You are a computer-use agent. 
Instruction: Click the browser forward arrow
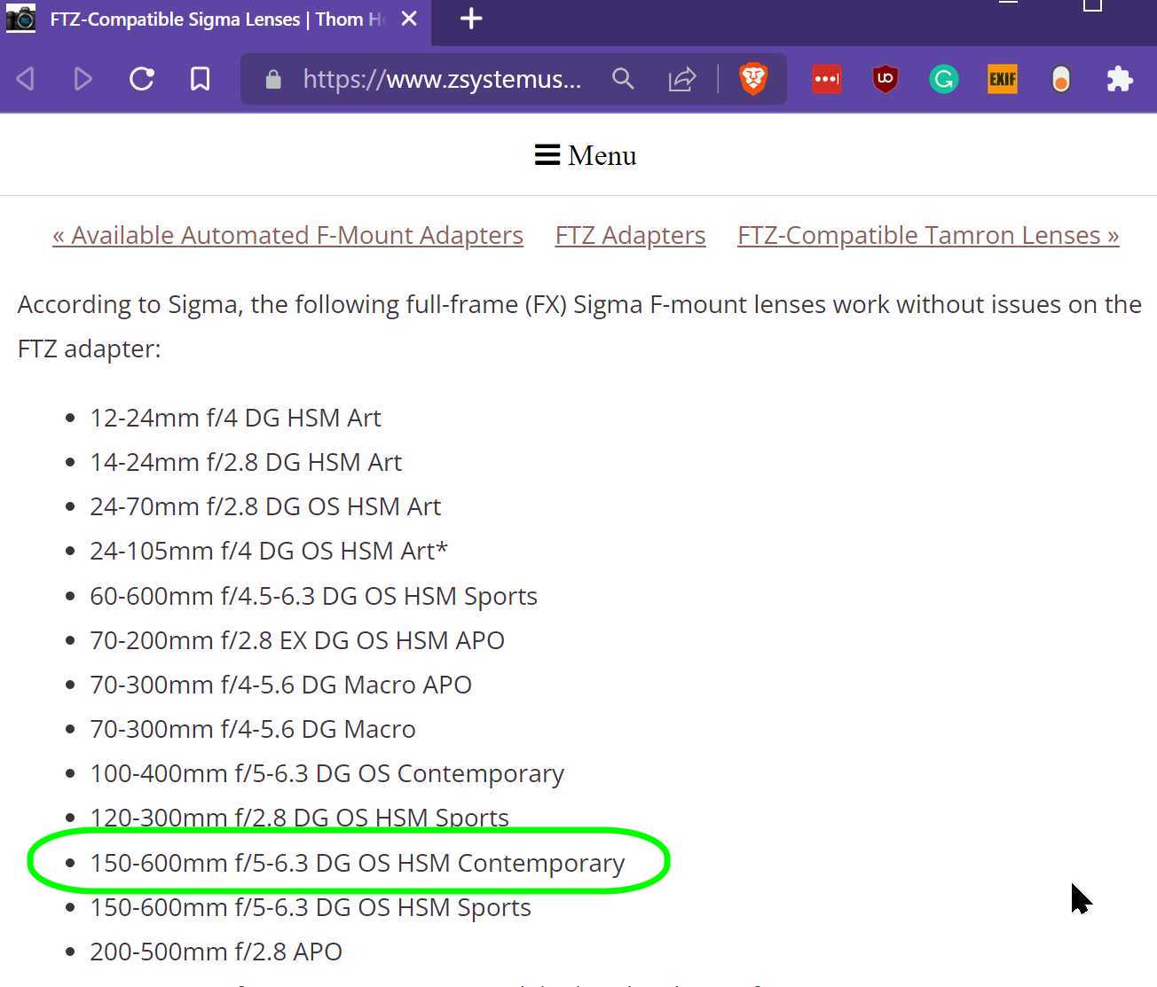tap(83, 79)
